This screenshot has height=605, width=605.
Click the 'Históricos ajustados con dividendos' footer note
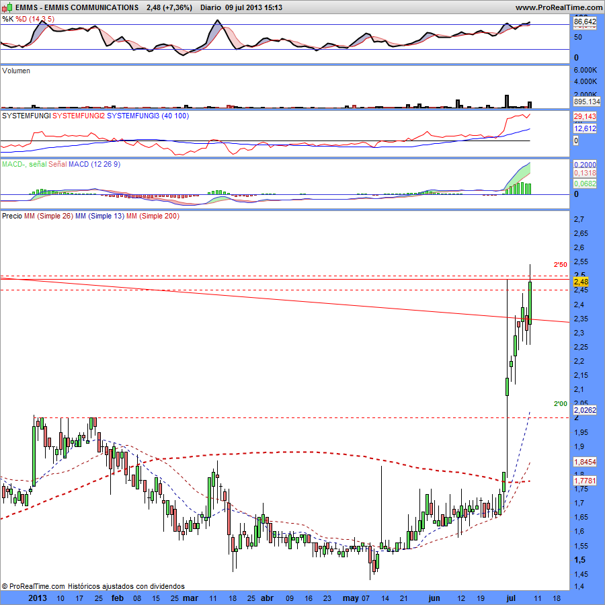point(126,586)
